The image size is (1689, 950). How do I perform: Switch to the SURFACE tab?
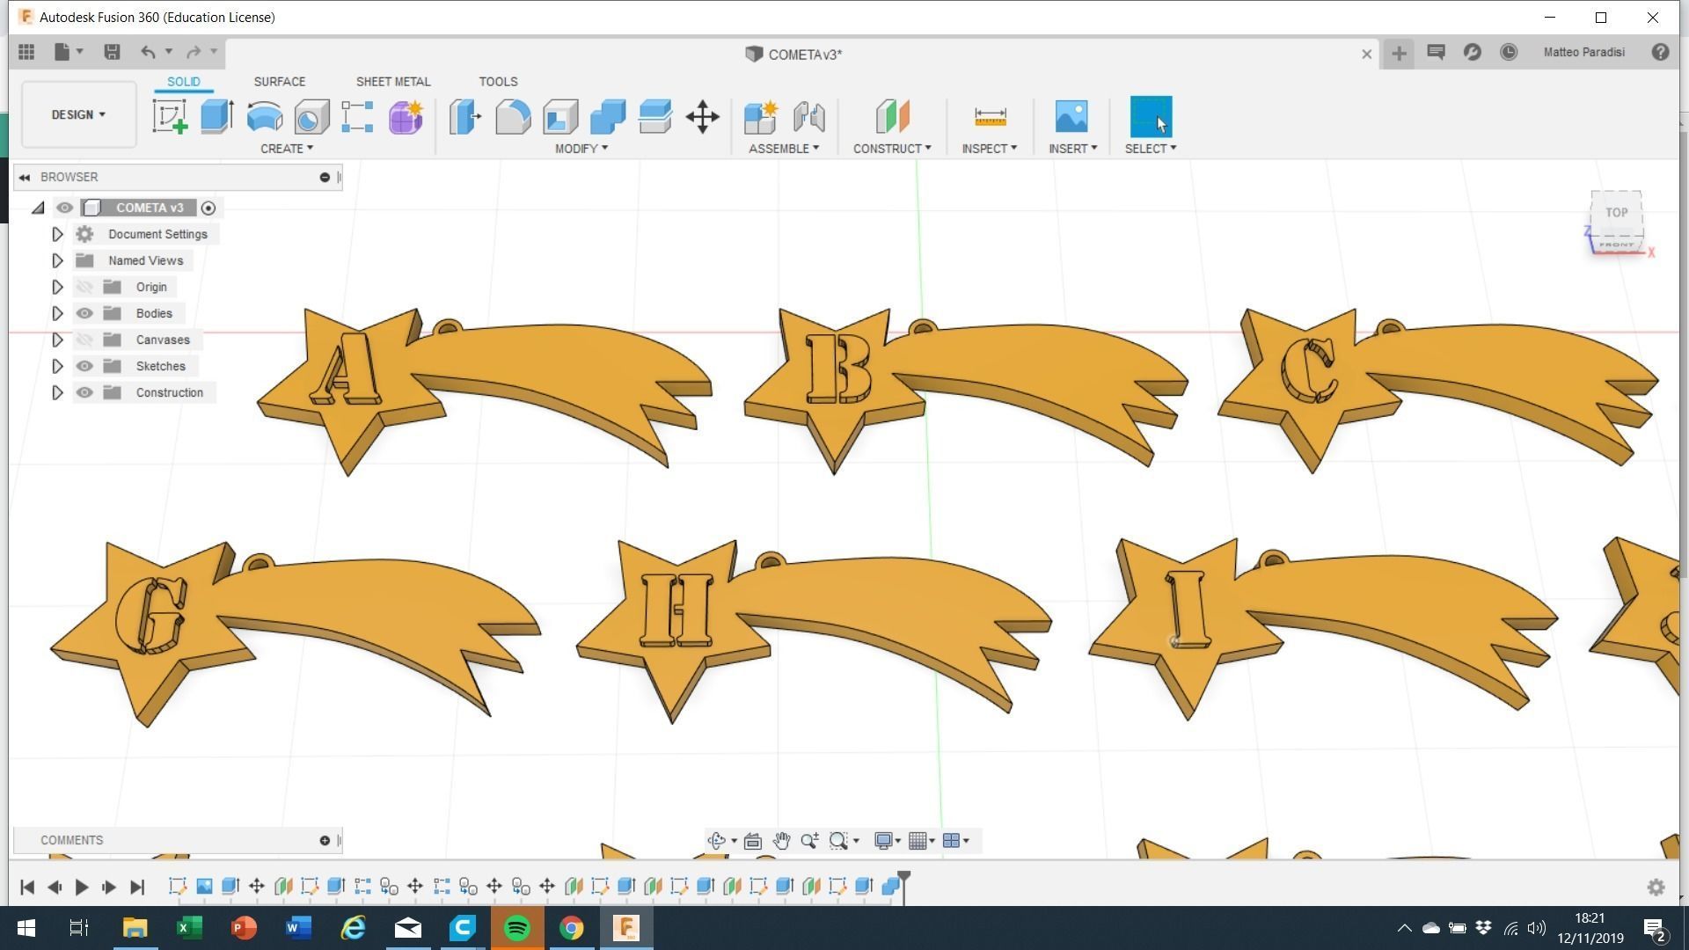(279, 81)
